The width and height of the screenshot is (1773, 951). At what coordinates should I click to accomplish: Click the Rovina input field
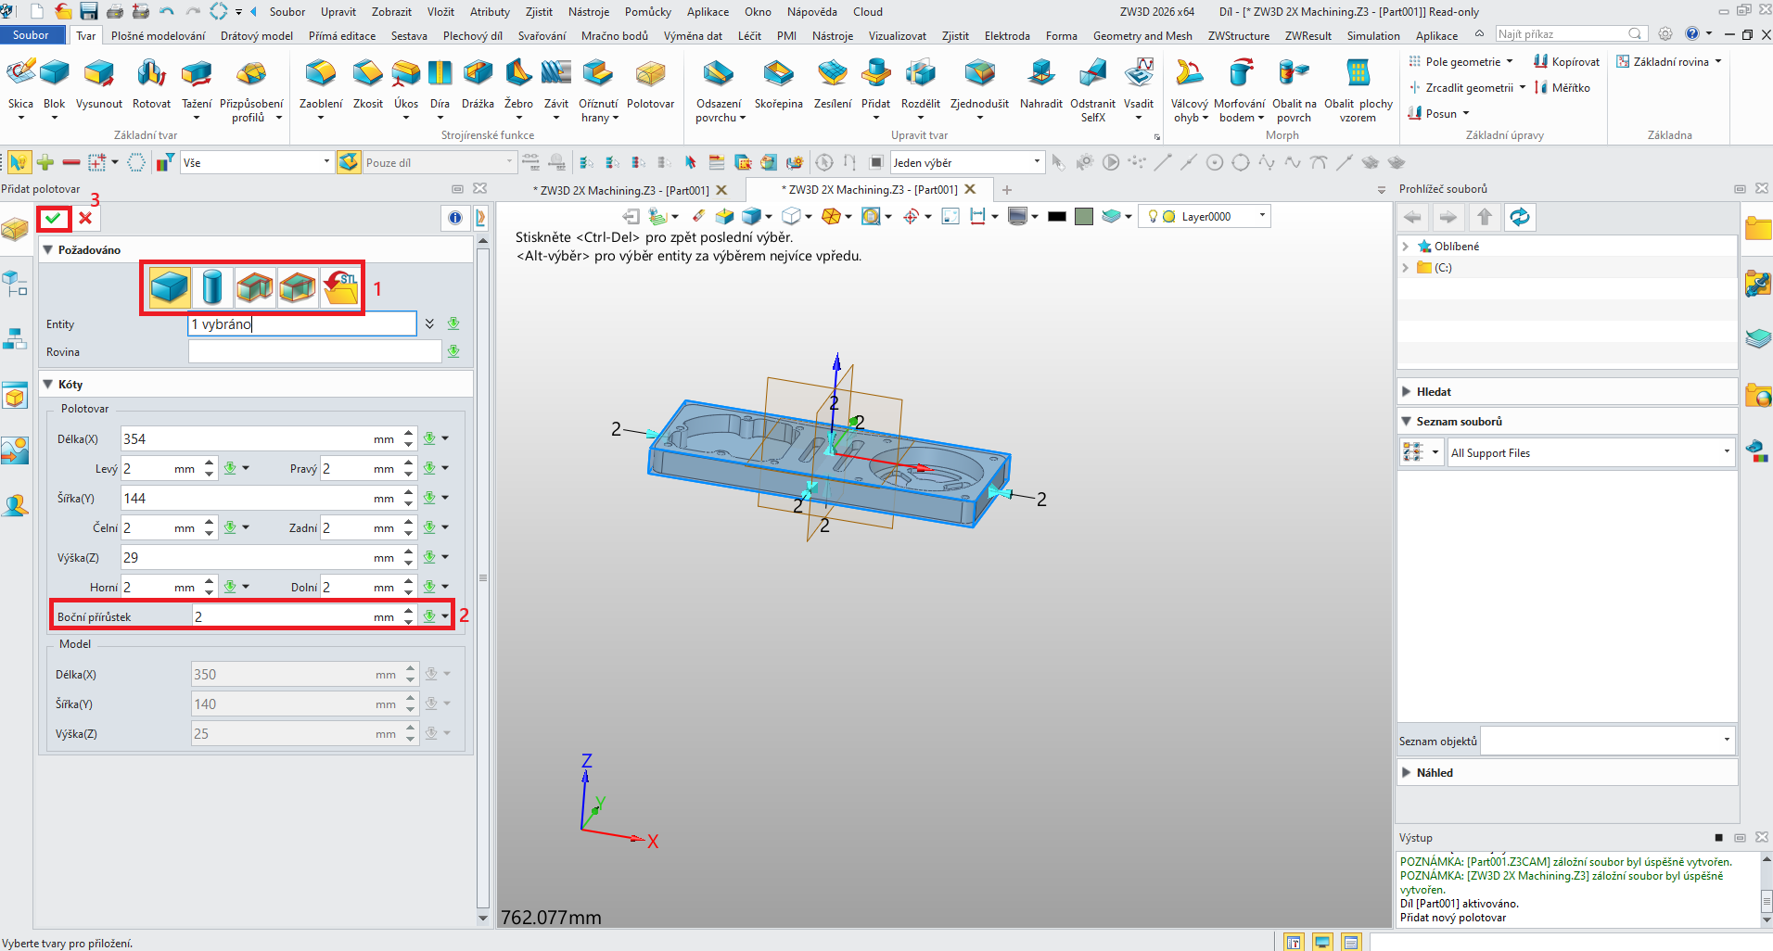point(314,352)
